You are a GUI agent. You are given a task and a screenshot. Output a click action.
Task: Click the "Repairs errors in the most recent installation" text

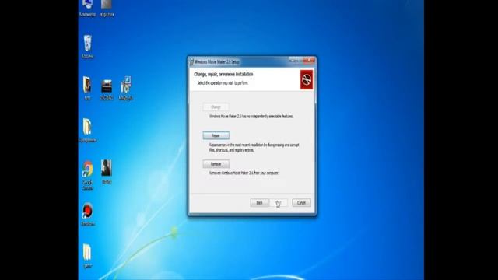pos(254,148)
